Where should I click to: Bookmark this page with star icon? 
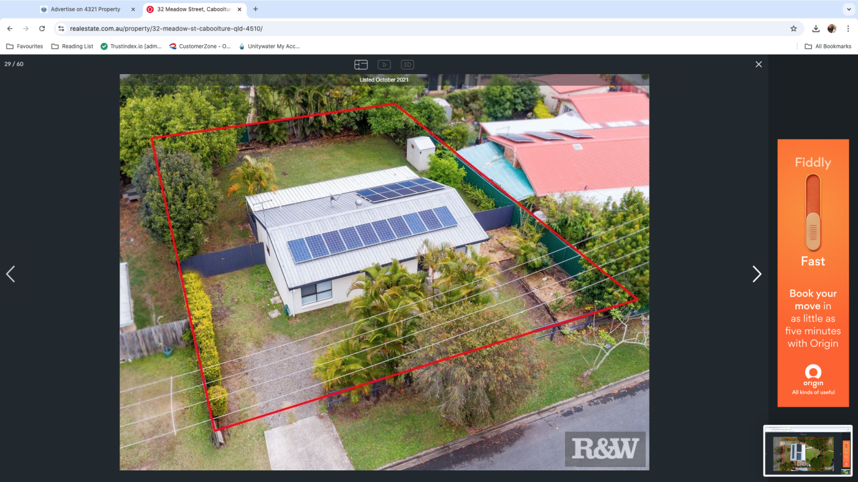tap(793, 29)
